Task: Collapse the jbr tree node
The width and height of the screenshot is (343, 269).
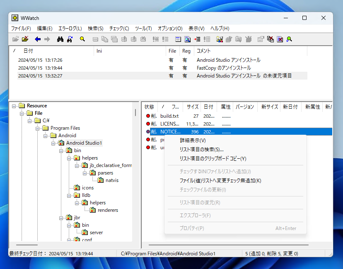Action: coord(61,218)
